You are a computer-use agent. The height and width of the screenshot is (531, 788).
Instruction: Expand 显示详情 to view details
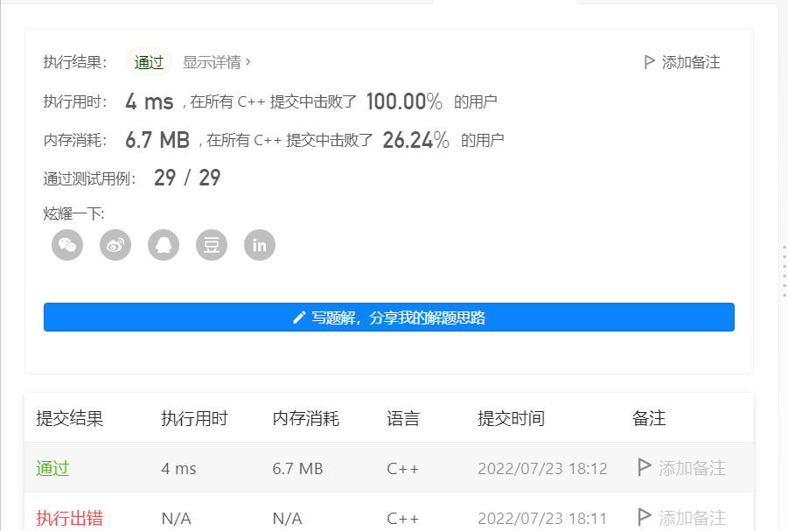217,62
